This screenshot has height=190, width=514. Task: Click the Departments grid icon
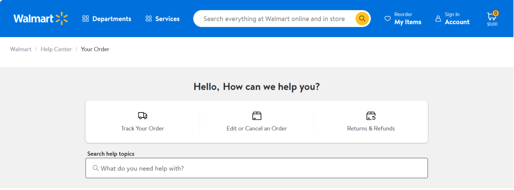coord(86,19)
